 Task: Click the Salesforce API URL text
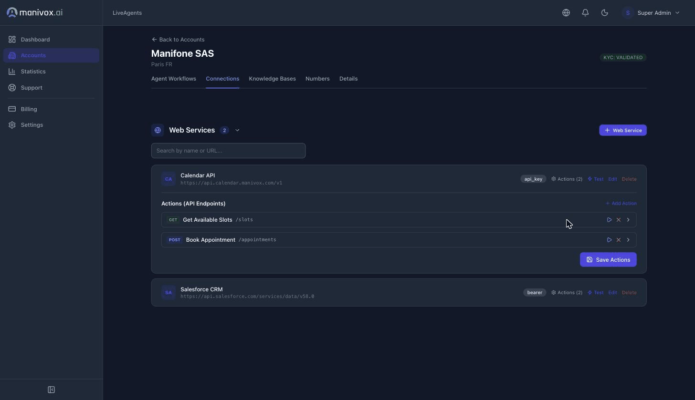[x=247, y=297]
